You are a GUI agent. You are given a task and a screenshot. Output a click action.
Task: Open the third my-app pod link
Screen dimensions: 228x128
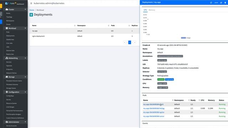[x=154, y=112]
